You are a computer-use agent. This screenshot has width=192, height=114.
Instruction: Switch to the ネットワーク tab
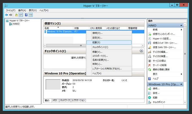point(65,100)
